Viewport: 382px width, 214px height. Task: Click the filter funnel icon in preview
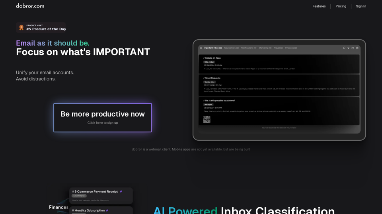pos(349,48)
